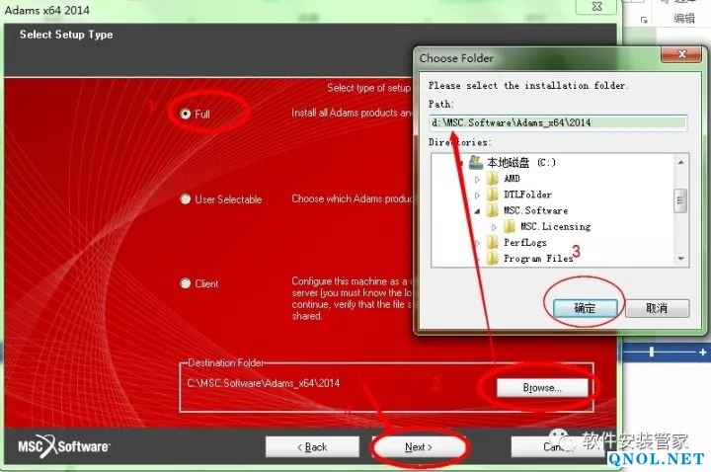Expand the DTLFolder tree arrow
This screenshot has width=711, height=472.
tap(478, 195)
